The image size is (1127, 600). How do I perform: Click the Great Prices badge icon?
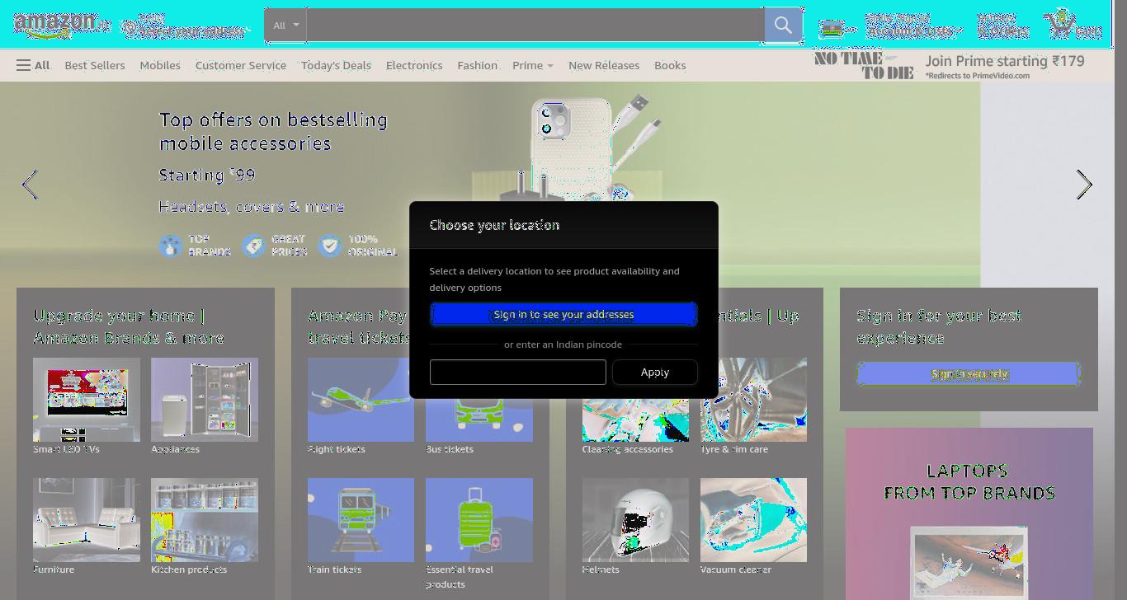254,246
